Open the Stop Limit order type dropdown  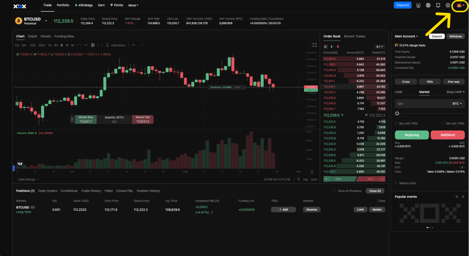455,92
